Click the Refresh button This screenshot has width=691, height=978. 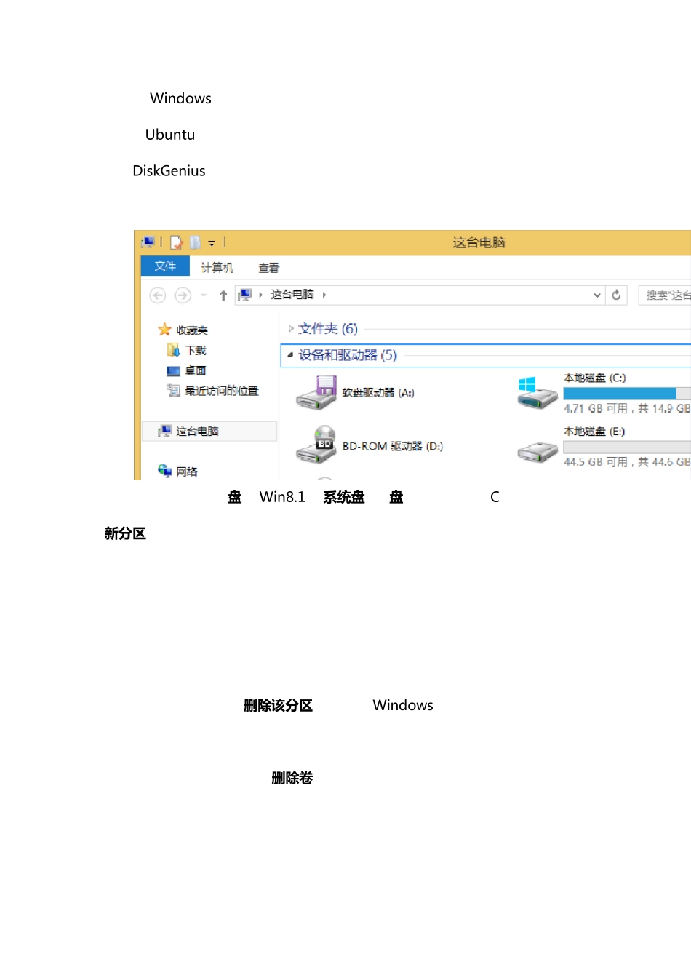(x=616, y=295)
